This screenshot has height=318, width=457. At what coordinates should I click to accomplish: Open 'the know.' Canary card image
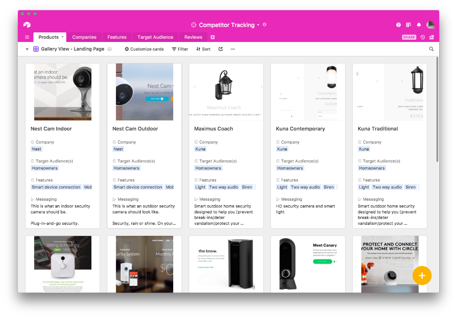[226, 264]
